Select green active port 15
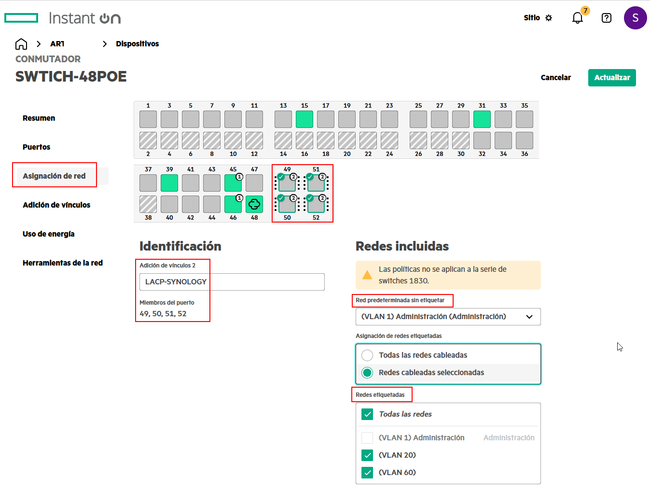The width and height of the screenshot is (650, 491). click(x=304, y=119)
